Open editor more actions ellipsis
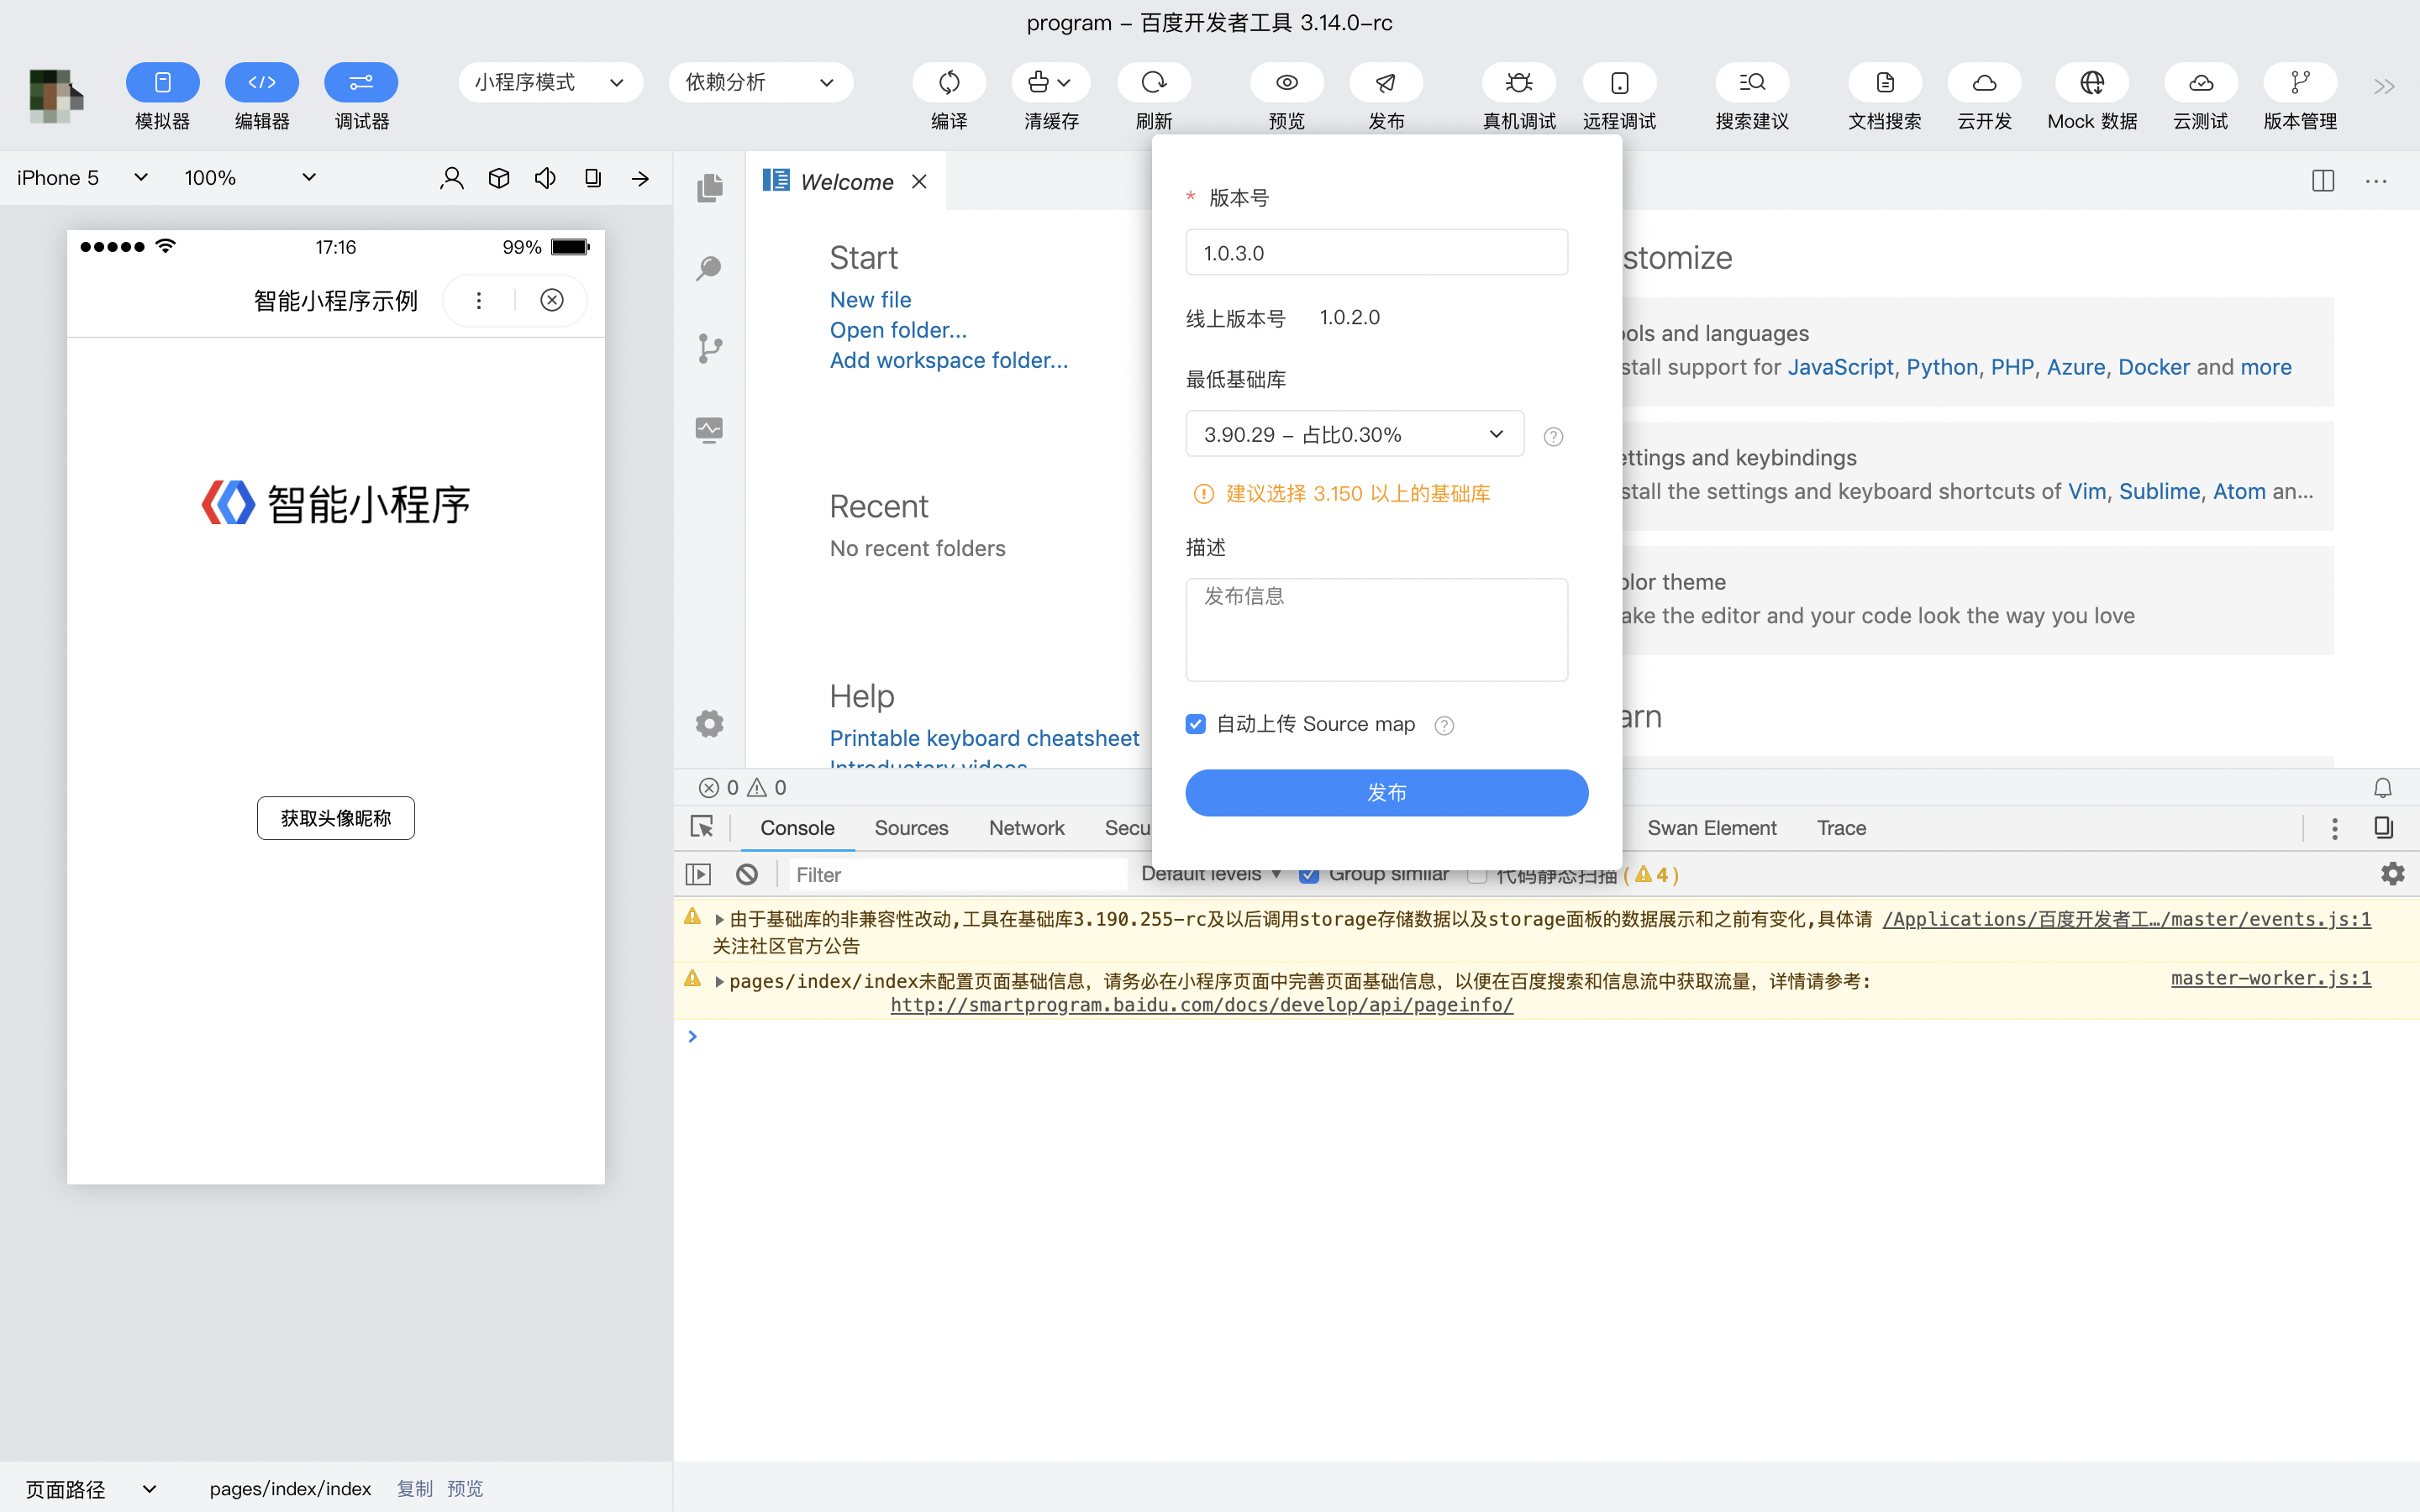Viewport: 2420px width, 1512px height. pyautogui.click(x=2376, y=181)
